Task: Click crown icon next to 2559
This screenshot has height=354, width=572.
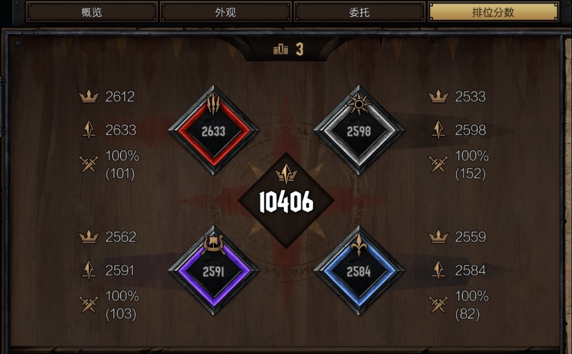Action: [x=438, y=237]
